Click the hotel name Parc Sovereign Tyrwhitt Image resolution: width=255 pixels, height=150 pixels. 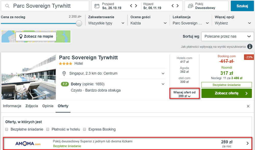88,57
